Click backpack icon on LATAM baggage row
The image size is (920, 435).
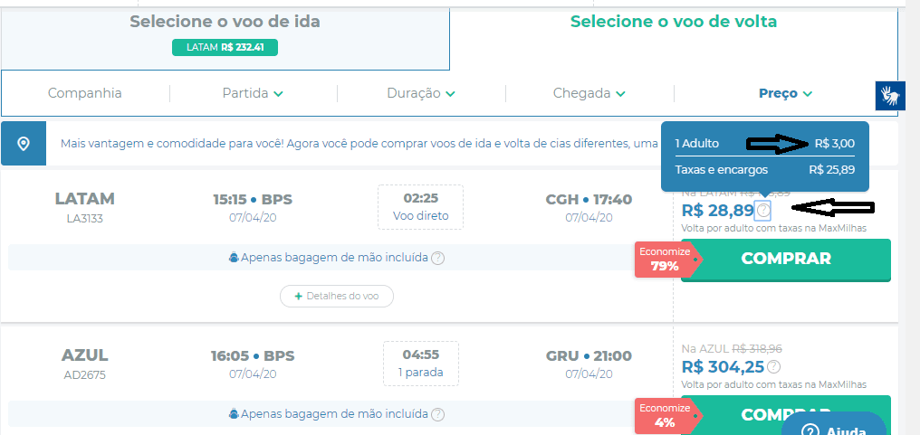coord(234,258)
